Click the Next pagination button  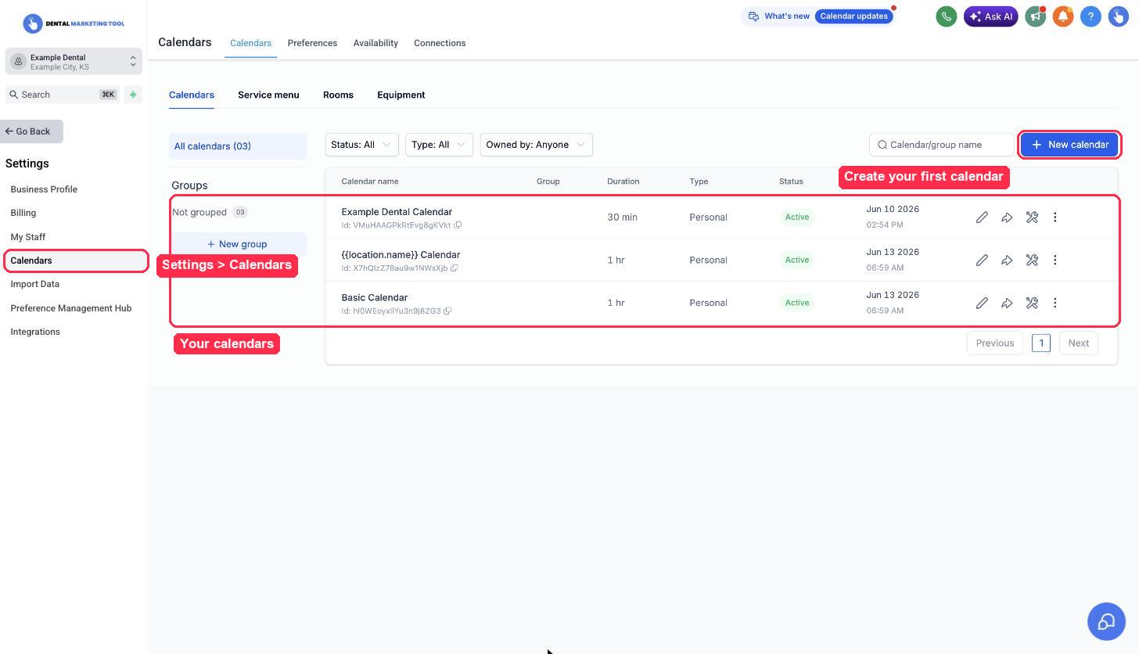tap(1078, 343)
